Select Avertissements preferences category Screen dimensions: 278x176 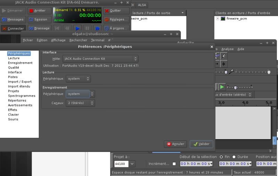click(x=20, y=105)
